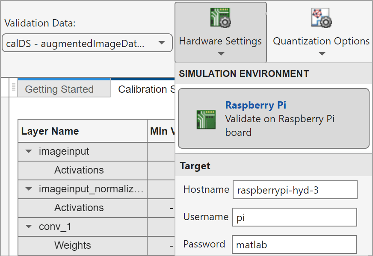Click the SIMULATION ENVIRONMENT header
This screenshot has height=256, width=373.
coord(244,74)
